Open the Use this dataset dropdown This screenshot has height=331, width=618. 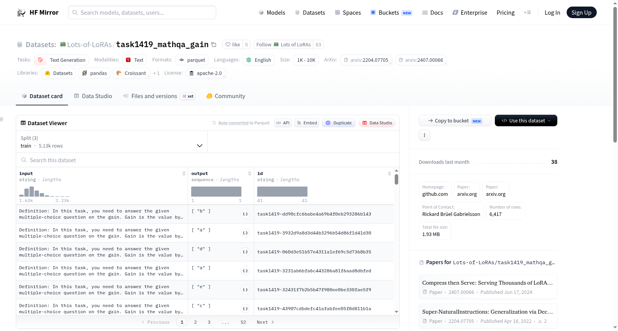click(x=526, y=121)
